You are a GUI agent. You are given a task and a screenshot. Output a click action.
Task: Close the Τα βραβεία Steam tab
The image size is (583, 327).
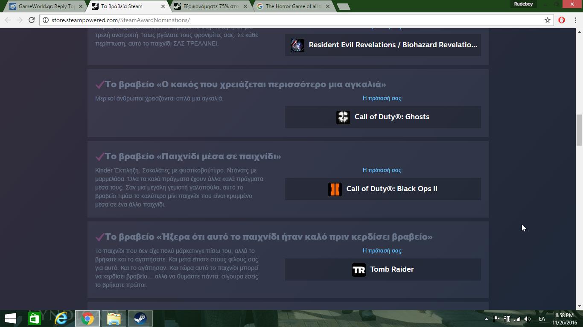[x=163, y=6]
